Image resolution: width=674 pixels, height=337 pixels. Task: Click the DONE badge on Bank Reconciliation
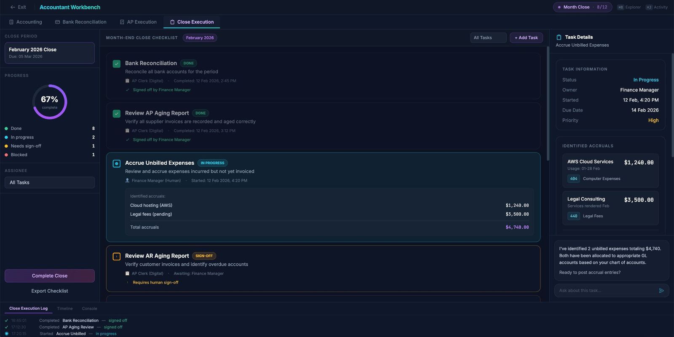[188, 63]
